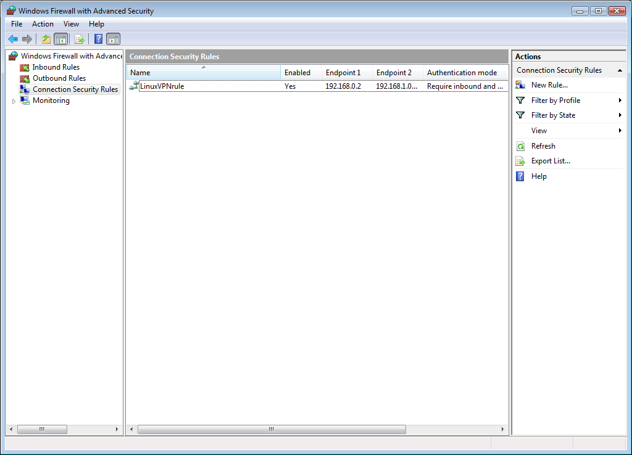Image resolution: width=632 pixels, height=455 pixels.
Task: Click New Rule... in Actions pane
Action: tap(549, 85)
